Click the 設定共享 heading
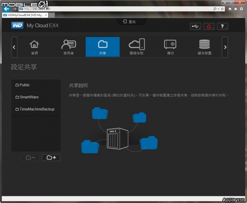Viewport: 247px width, 203px height. tap(24, 67)
